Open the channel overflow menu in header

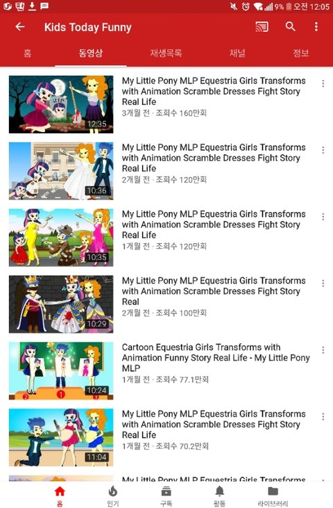coord(316,26)
